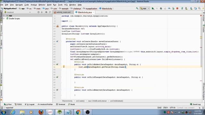Click the Profile app gauge icon
The width and height of the screenshot is (205, 115).
coord(169,9)
